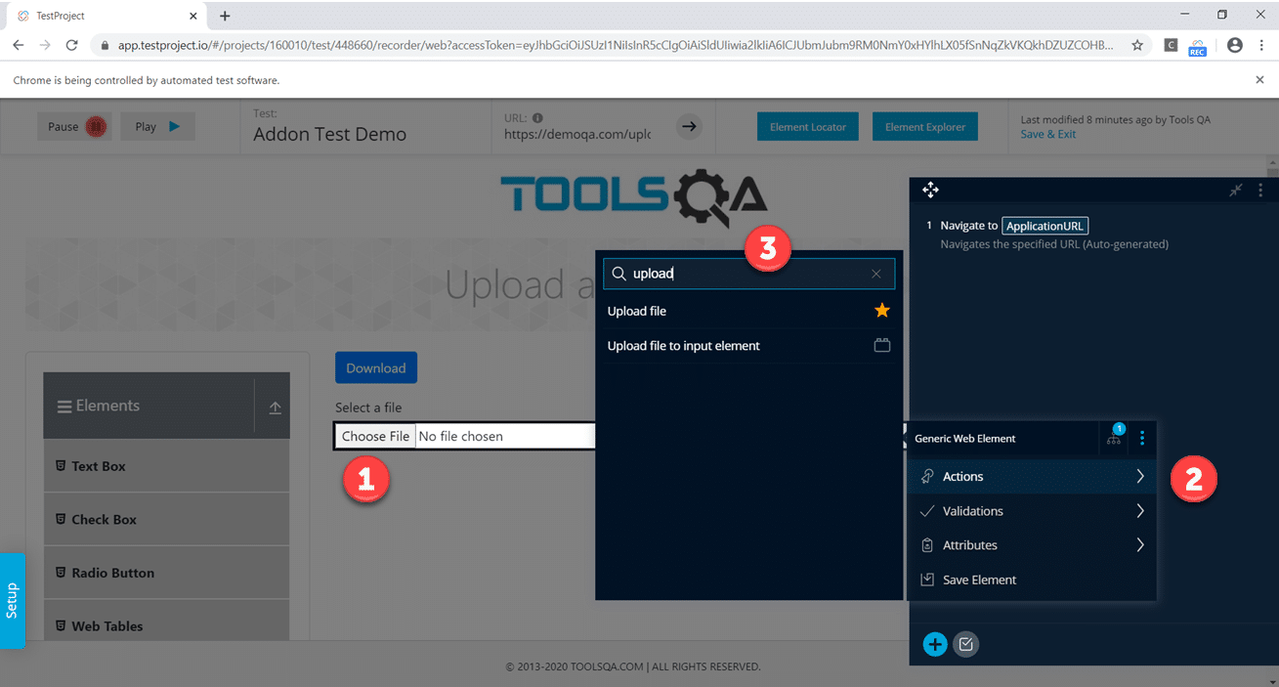This screenshot has height=687, width=1279.
Task: Click the Pause recording button
Action: tap(74, 126)
